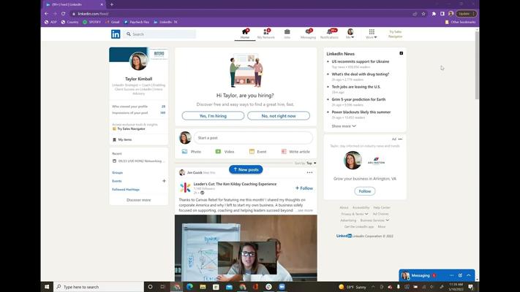Open the Work apps dropdown
The height and width of the screenshot is (292, 520).
[x=372, y=34]
